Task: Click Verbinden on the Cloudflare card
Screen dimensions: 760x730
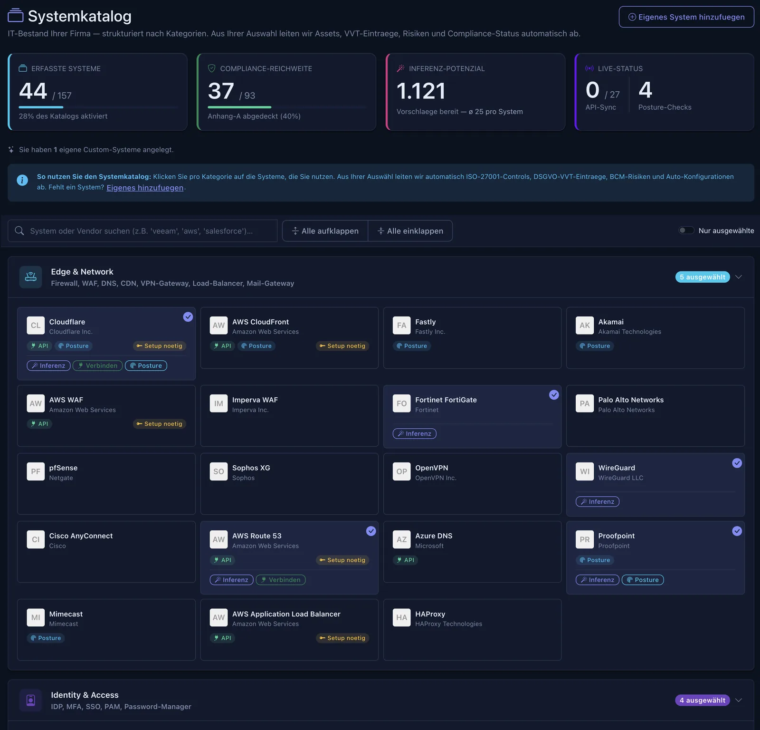Action: pos(98,365)
